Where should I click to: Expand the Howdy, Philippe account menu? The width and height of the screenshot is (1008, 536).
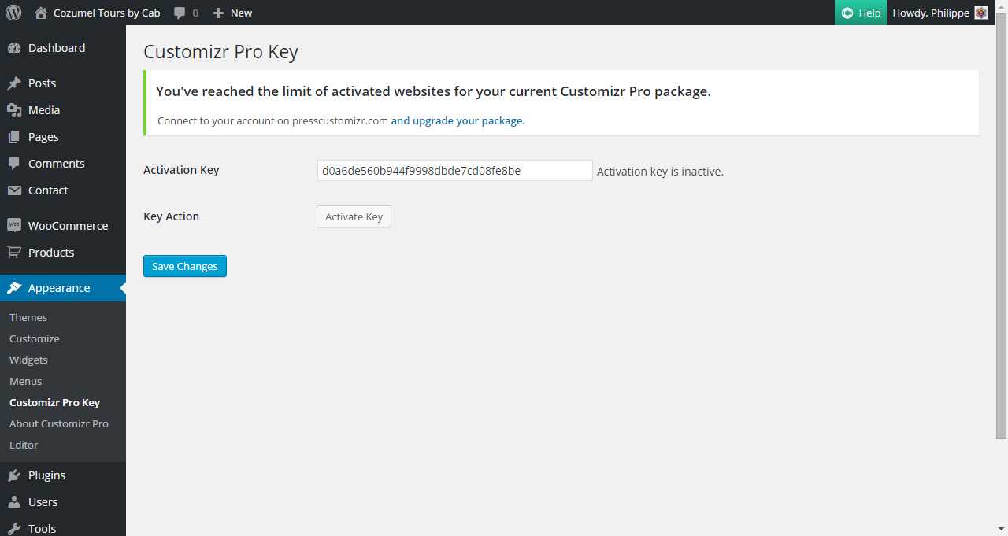point(931,13)
